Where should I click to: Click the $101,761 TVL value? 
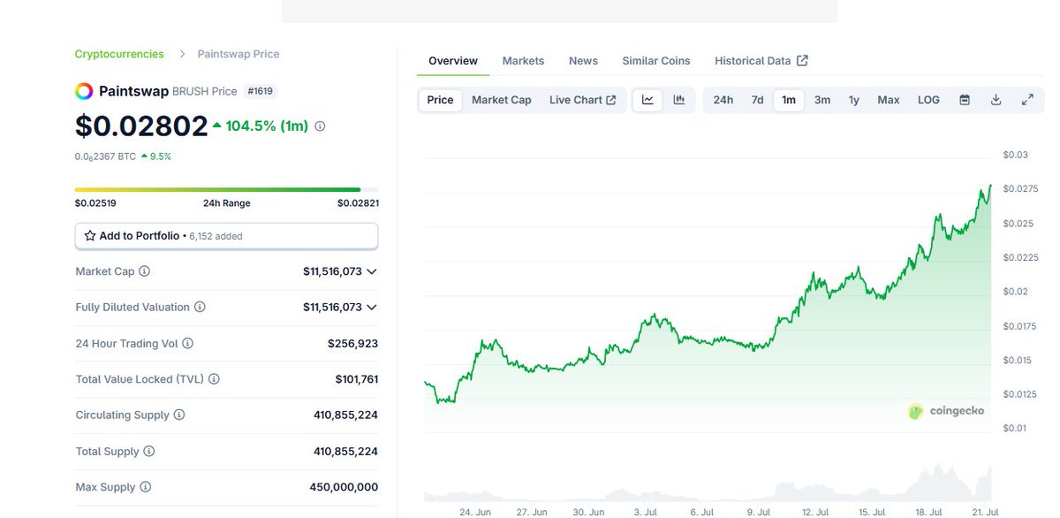(x=357, y=379)
